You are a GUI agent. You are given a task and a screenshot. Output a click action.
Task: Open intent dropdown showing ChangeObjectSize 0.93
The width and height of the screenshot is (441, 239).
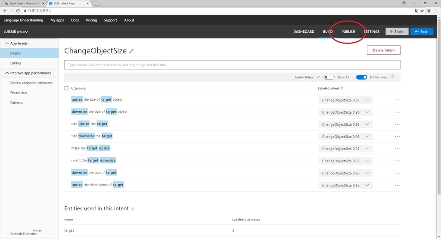click(345, 124)
